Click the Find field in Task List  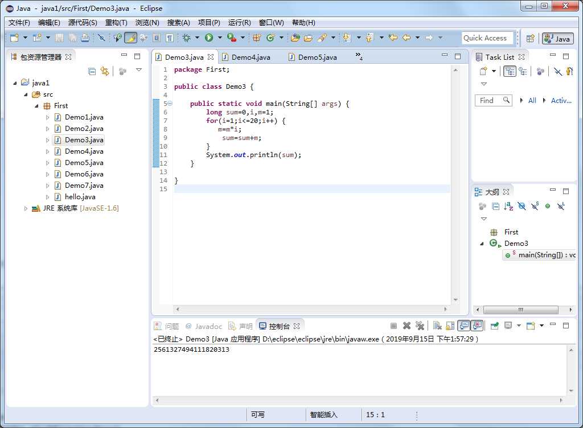tap(493, 100)
